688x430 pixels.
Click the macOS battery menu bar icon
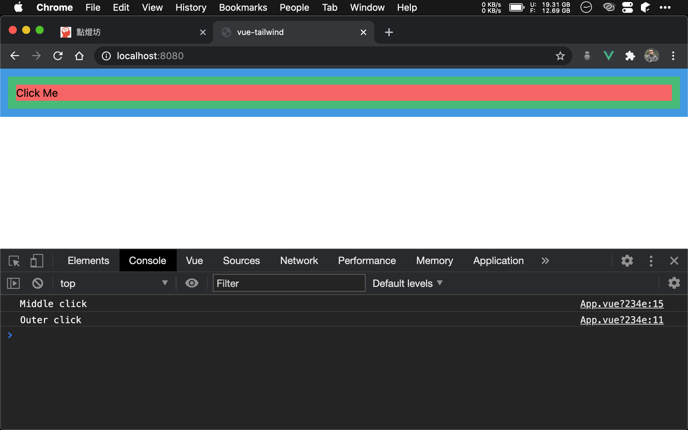(x=517, y=6)
